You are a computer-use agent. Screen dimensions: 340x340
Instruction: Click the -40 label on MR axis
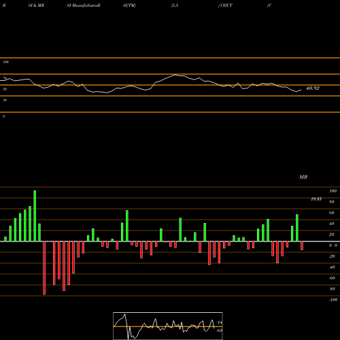coord(332,267)
